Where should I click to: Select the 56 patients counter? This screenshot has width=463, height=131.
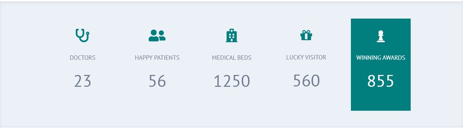[x=157, y=81]
